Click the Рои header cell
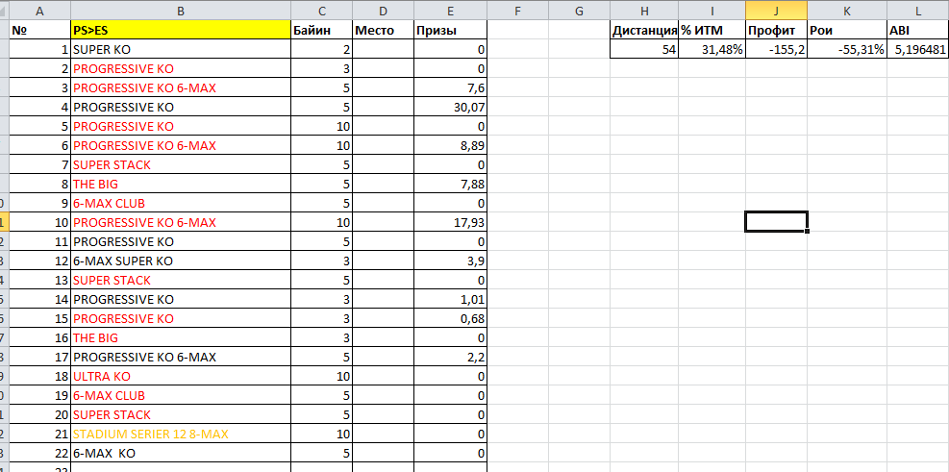949x472 pixels. tap(847, 30)
